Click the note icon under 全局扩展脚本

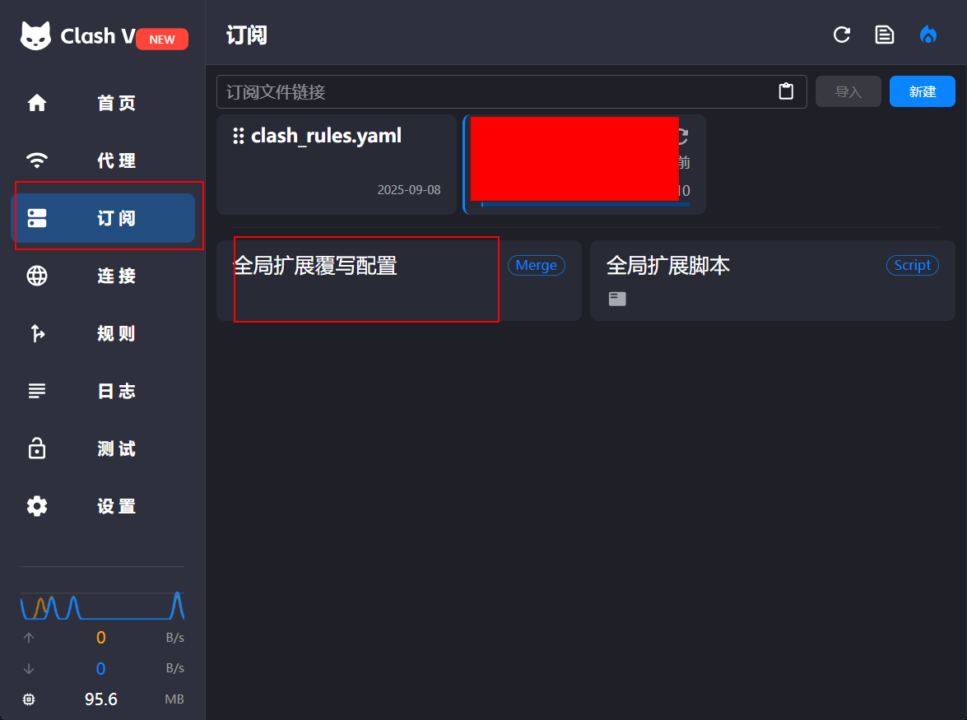617,299
